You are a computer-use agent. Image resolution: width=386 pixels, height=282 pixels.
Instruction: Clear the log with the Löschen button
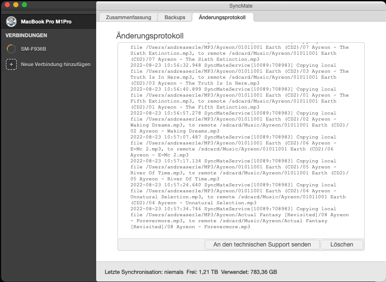342,244
